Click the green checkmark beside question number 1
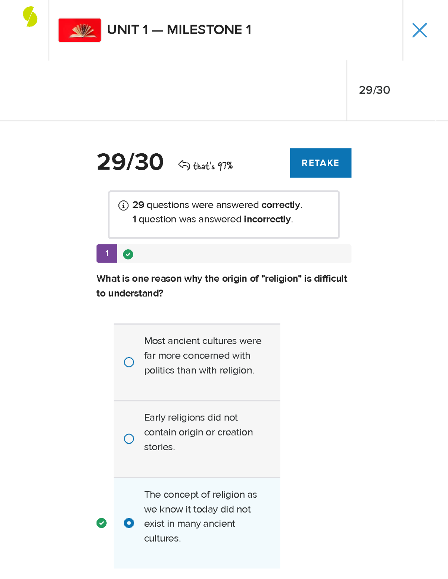The height and width of the screenshot is (579, 448). (x=128, y=254)
